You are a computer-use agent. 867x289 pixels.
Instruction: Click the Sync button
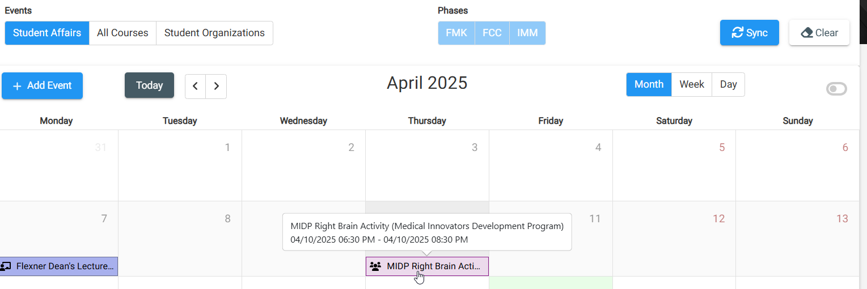[750, 33]
